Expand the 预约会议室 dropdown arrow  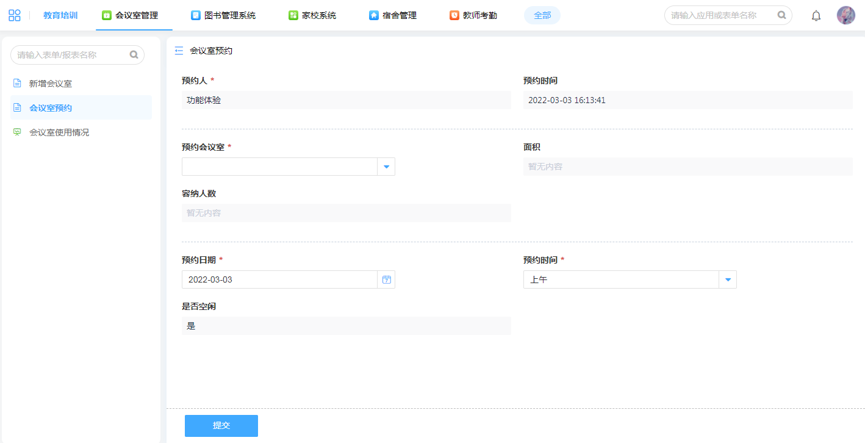(x=386, y=167)
